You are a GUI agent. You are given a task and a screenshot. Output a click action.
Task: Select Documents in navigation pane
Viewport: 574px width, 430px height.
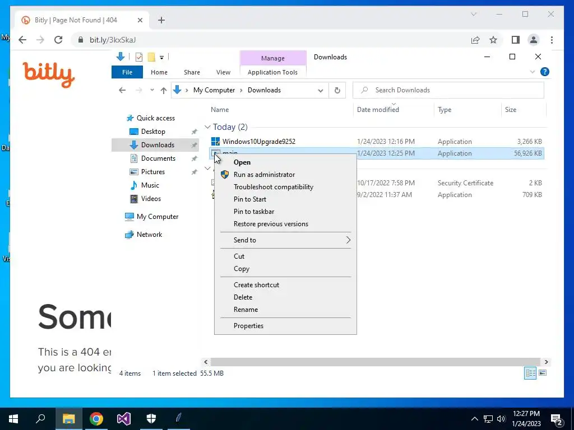[158, 158]
